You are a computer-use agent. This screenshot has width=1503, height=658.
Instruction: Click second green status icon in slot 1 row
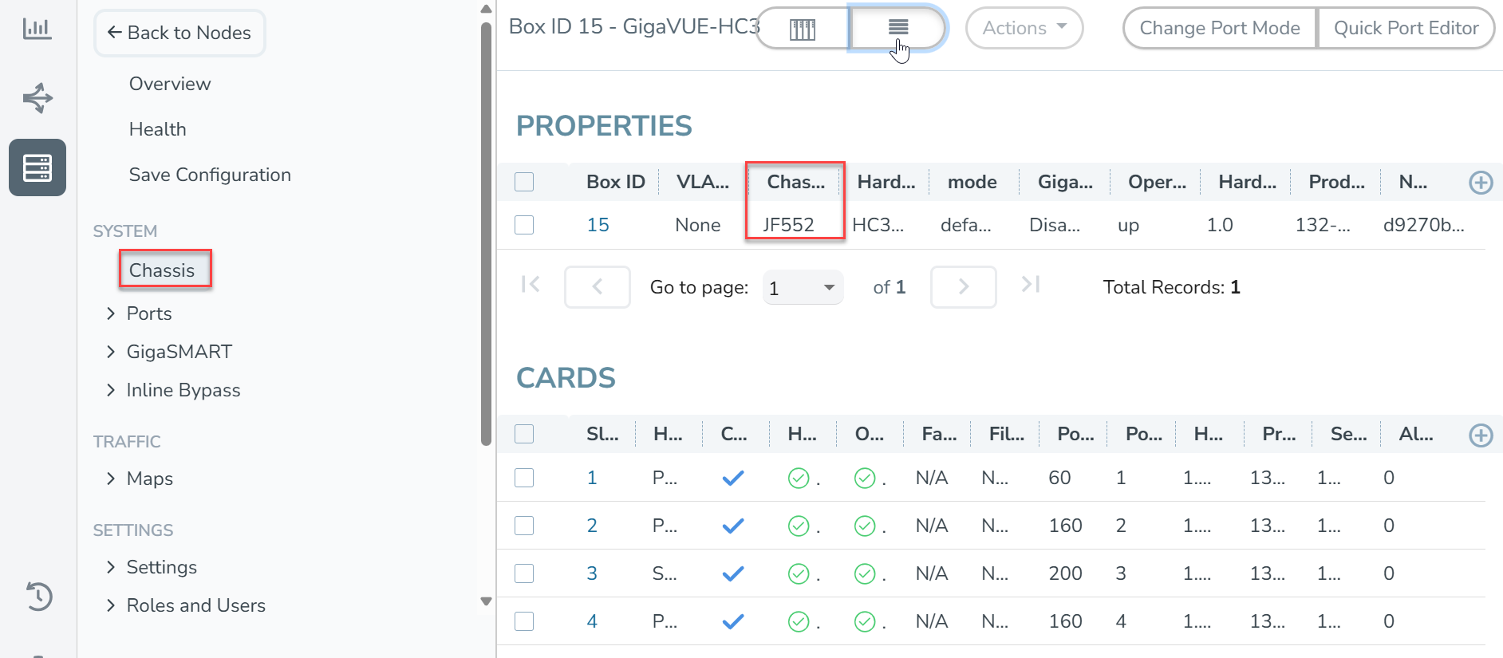click(x=865, y=478)
